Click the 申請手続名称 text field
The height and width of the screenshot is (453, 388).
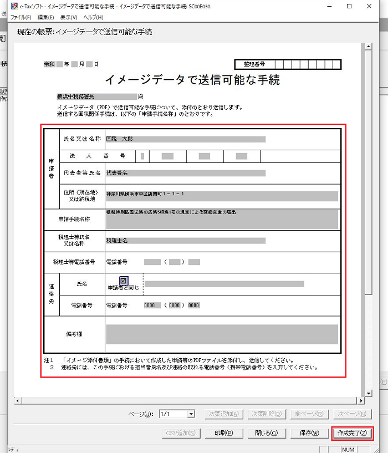point(222,219)
